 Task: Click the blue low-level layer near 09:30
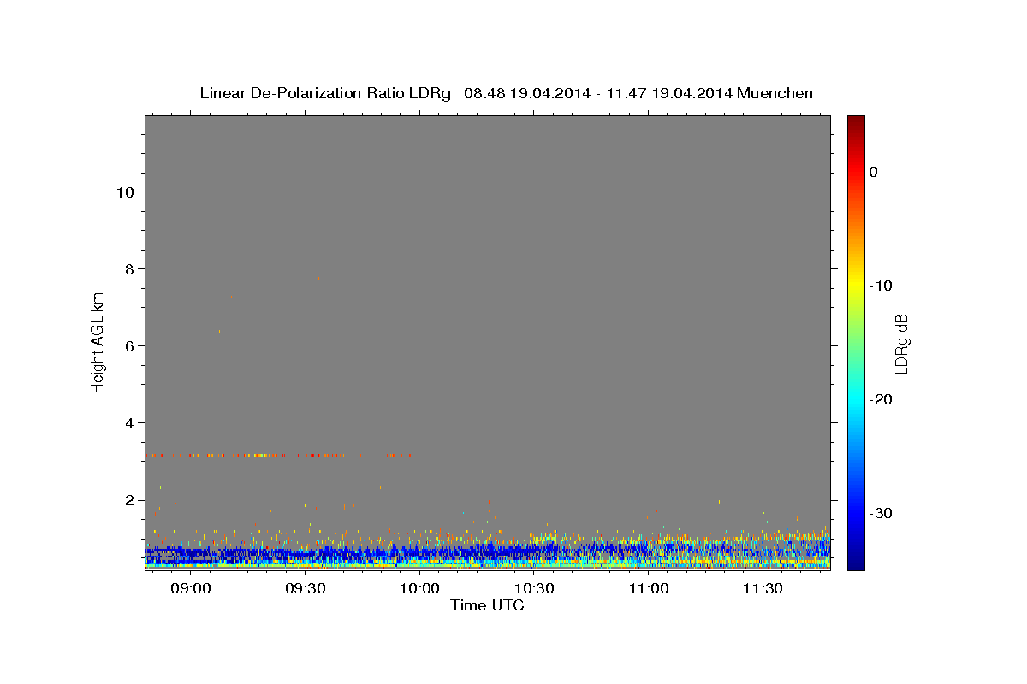(305, 553)
